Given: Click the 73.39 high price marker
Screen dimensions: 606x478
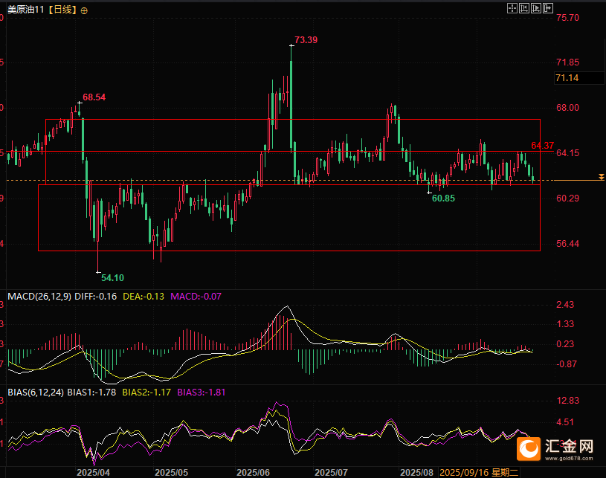Looking at the screenshot, I should 306,39.
